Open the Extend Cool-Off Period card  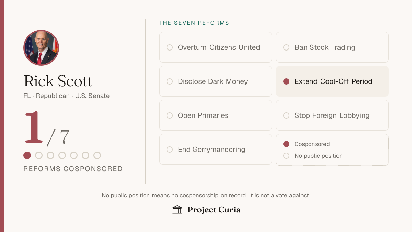tap(332, 81)
